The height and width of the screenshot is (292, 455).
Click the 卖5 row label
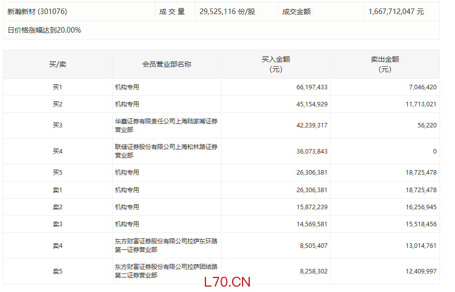coord(57,271)
